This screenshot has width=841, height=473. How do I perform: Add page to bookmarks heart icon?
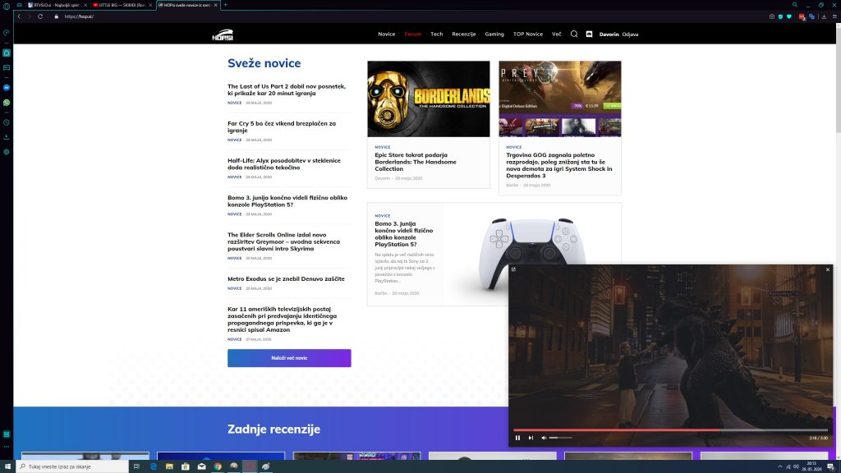pos(789,16)
